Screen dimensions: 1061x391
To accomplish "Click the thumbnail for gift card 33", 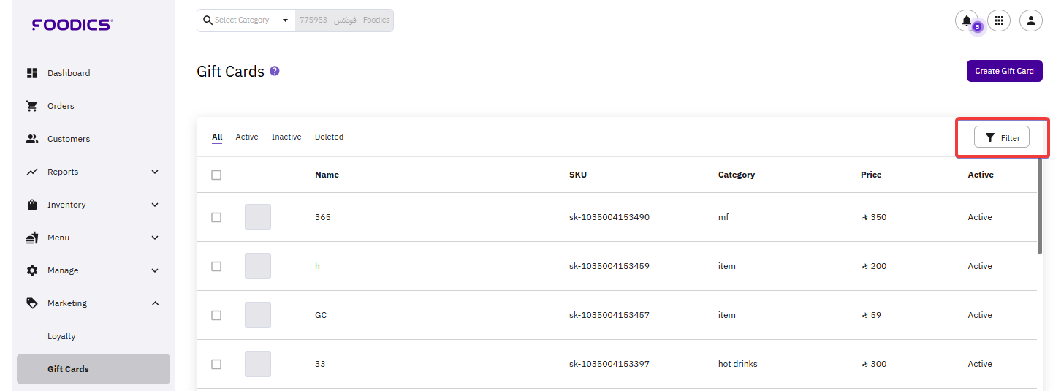I will 258,364.
